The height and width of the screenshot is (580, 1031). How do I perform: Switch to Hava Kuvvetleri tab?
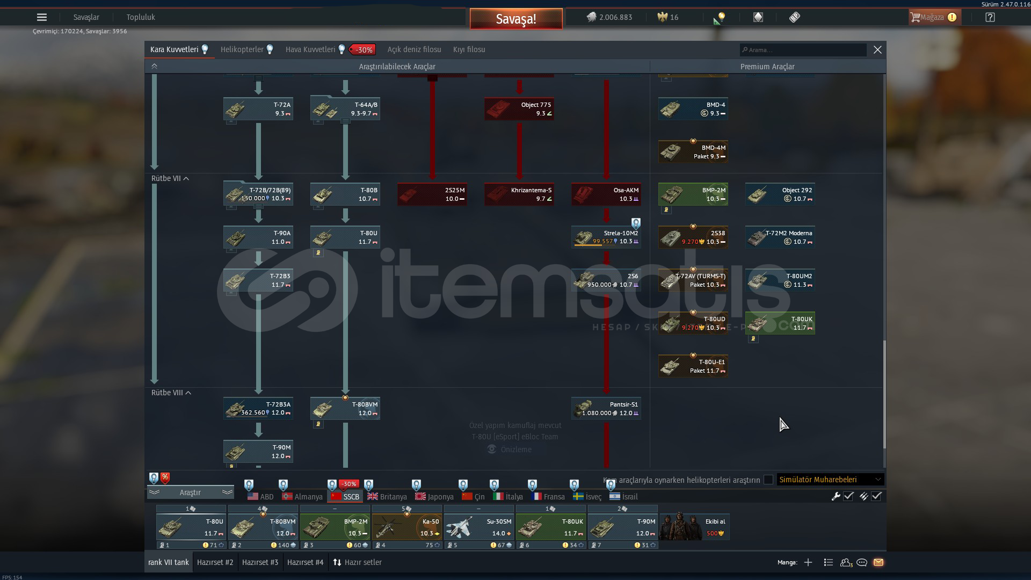316,49
